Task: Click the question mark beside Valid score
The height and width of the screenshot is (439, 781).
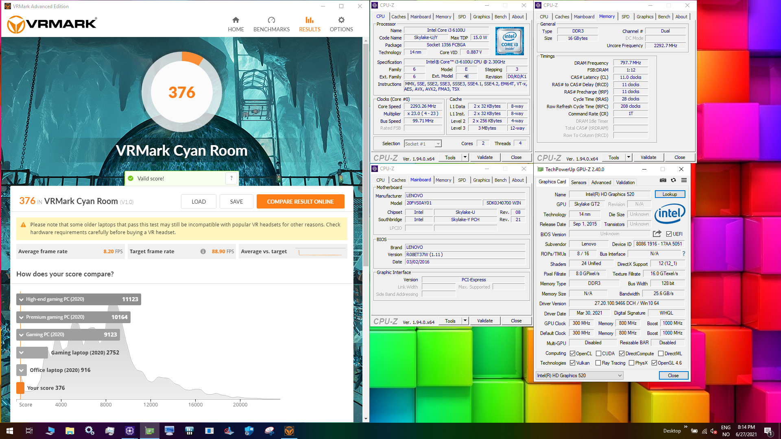Action: tap(231, 178)
